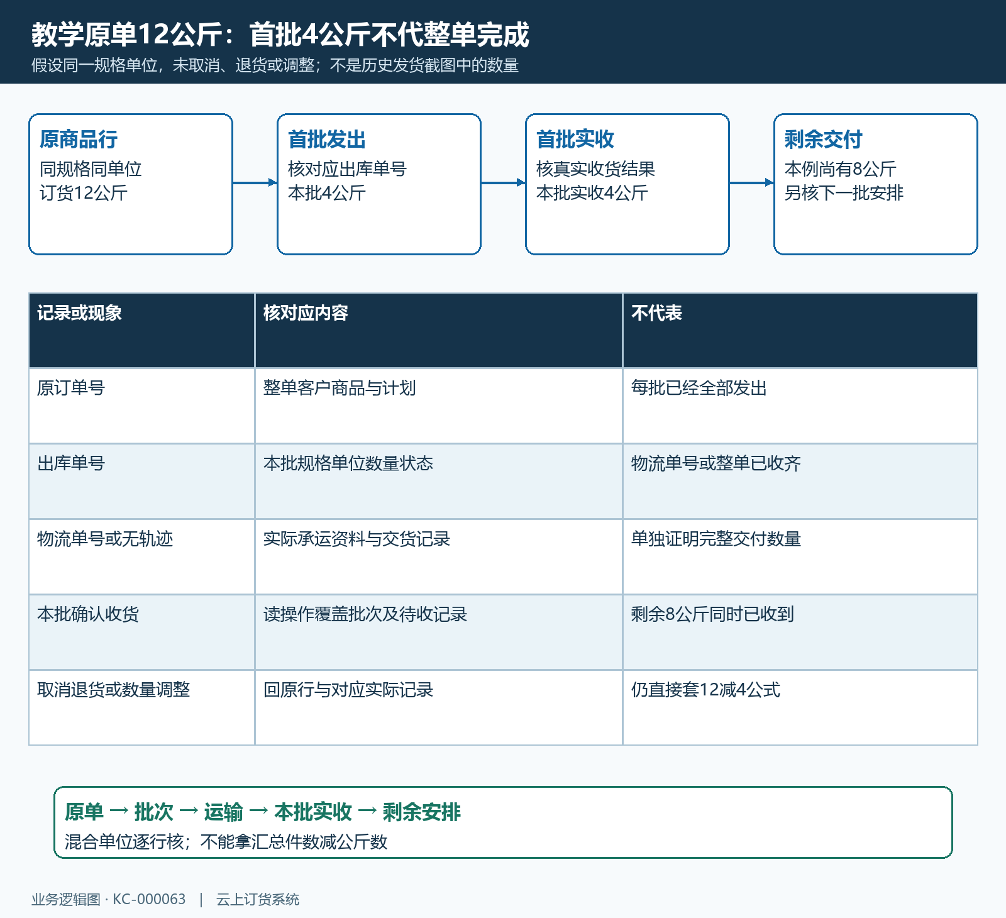The image size is (1006, 918).
Task: Click the title 教学原单12公斤：首批4公斤不代整单完成
Action: [x=280, y=35]
